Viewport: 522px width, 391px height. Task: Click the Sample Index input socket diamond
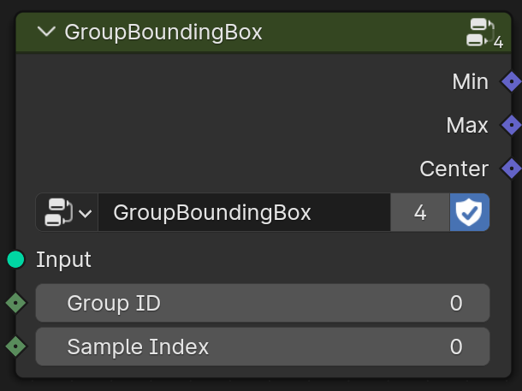point(15,347)
